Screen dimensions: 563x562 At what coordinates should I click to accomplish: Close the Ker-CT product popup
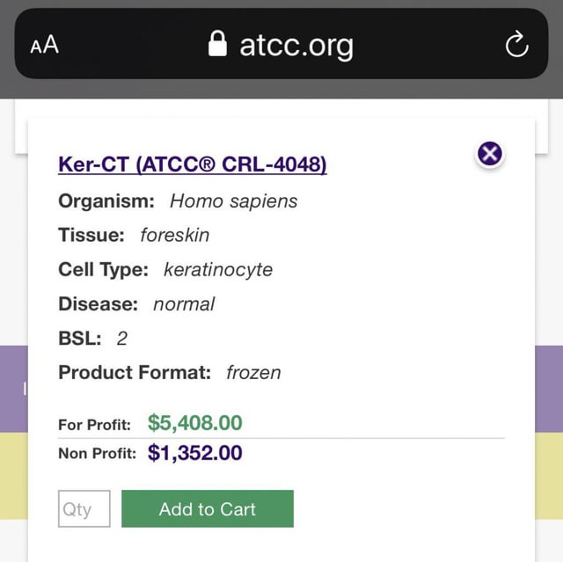(x=490, y=154)
